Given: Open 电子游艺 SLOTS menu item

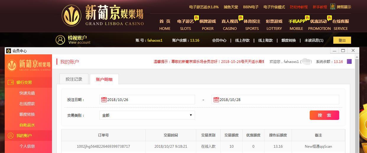Looking at the screenshot, I should click(x=186, y=25).
